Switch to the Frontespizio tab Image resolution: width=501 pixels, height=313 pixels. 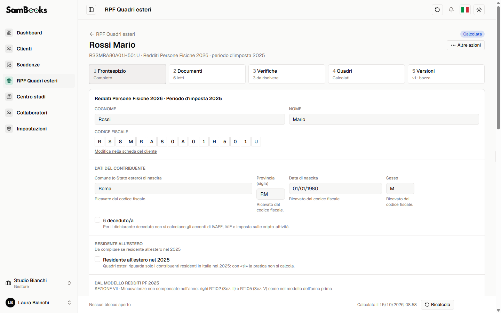(x=127, y=74)
